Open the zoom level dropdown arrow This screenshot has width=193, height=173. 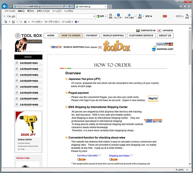187,170
